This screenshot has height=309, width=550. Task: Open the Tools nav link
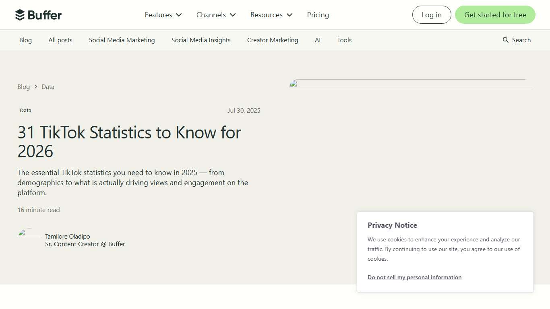point(344,40)
